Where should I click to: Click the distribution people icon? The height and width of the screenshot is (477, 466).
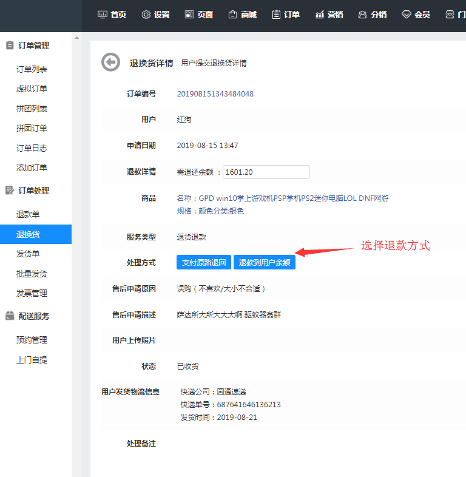(x=363, y=15)
